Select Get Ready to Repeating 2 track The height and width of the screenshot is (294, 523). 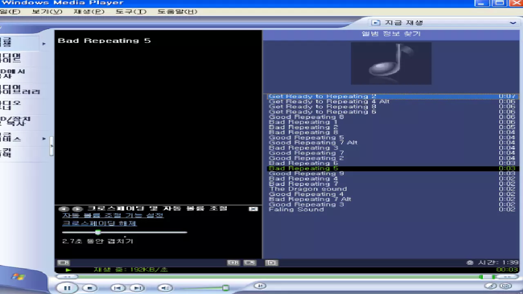point(393,96)
